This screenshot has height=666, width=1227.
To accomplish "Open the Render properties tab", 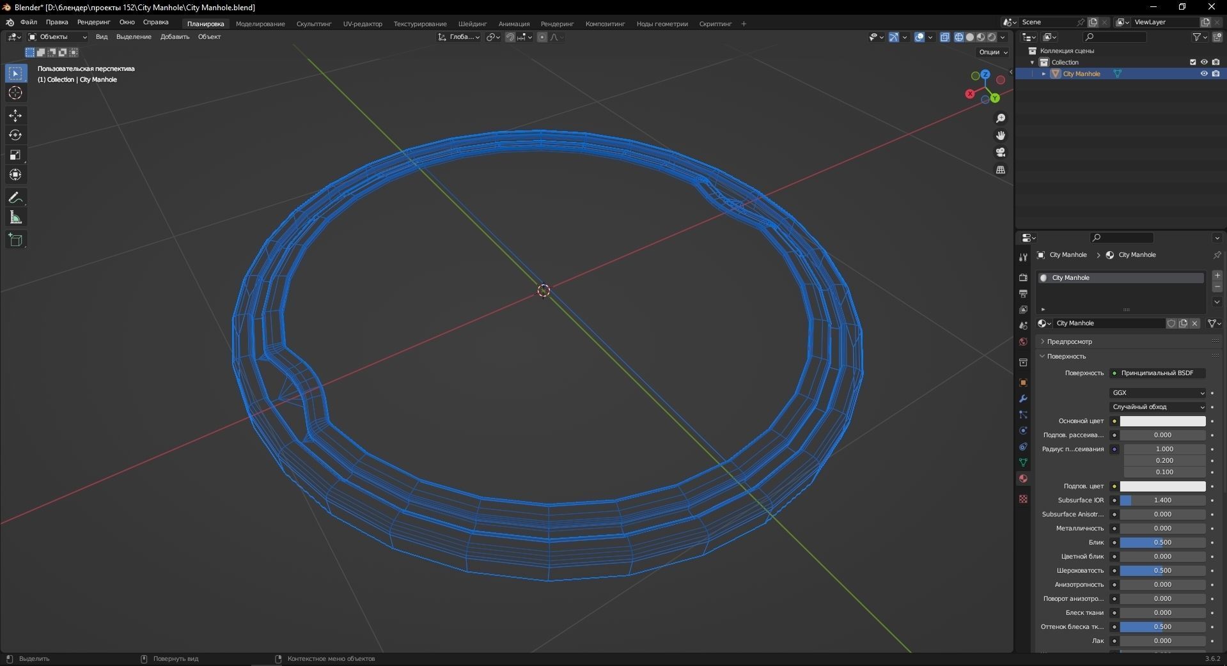I will click(x=1023, y=277).
